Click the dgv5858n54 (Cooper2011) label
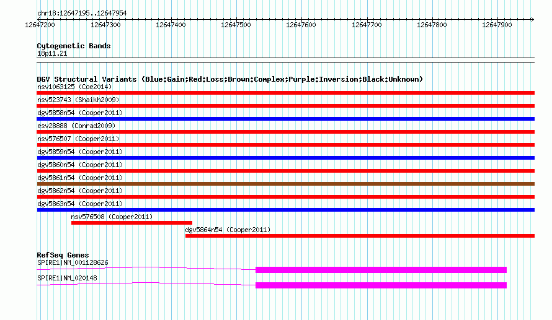The width and height of the screenshot is (552, 320). (80, 113)
